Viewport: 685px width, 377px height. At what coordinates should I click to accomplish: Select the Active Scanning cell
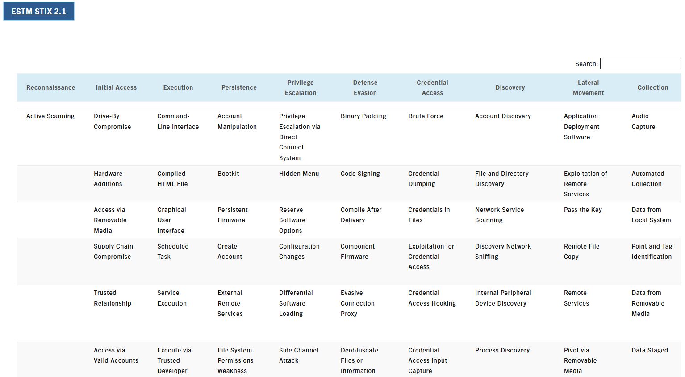[x=50, y=116]
